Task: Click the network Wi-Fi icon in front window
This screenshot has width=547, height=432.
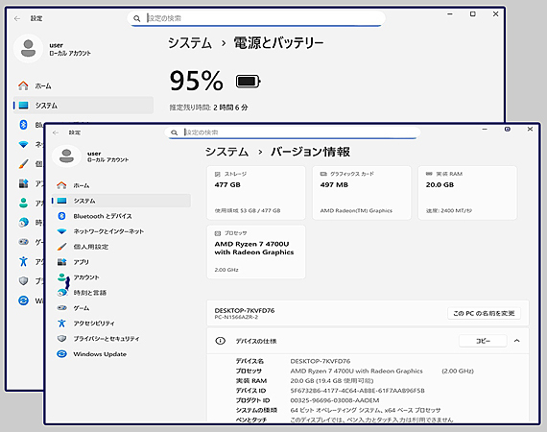Action: (61, 231)
